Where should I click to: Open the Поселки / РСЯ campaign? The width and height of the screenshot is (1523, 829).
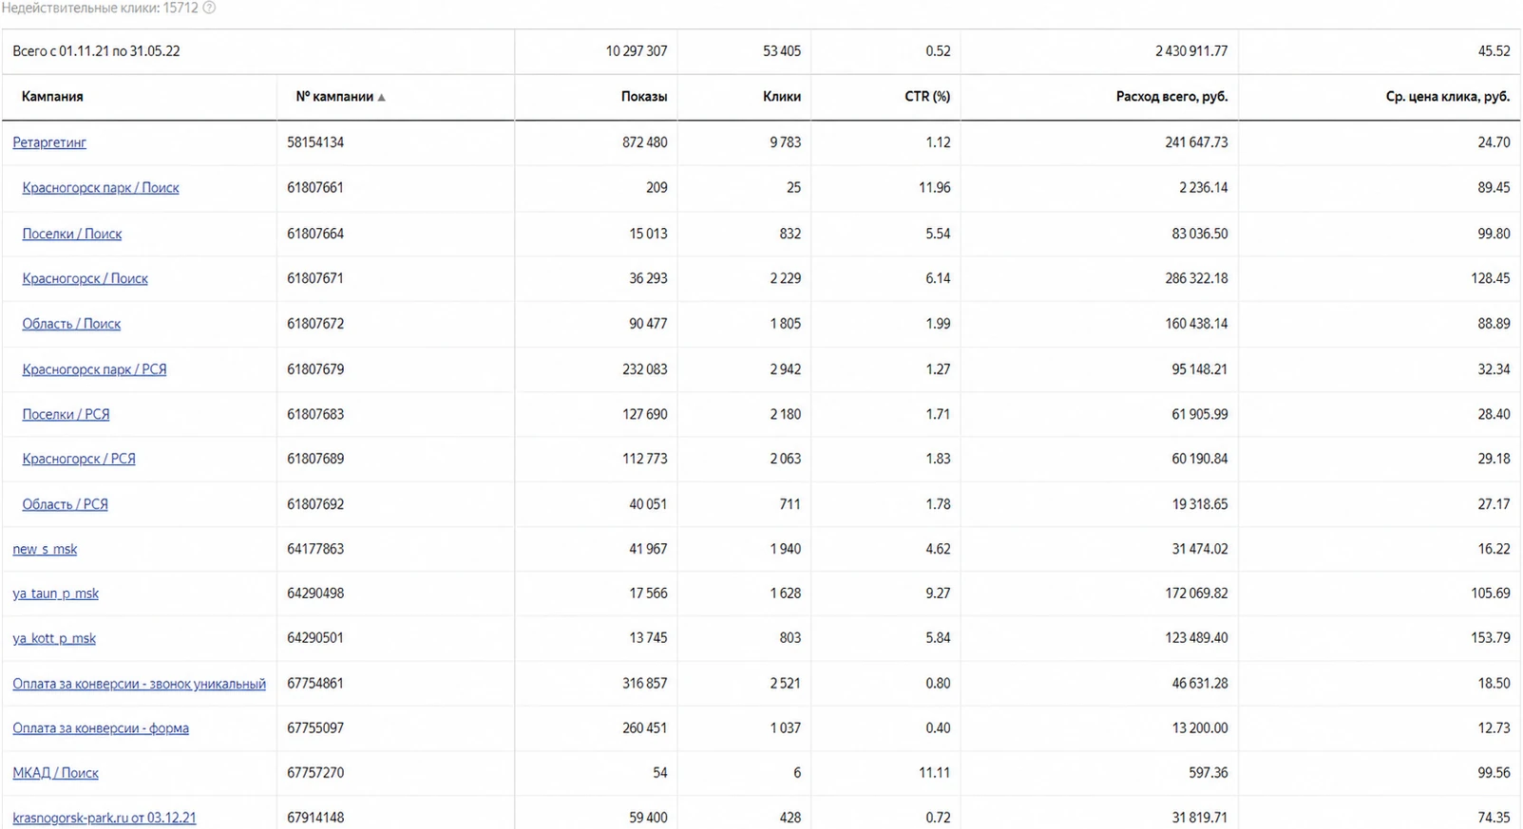[66, 414]
